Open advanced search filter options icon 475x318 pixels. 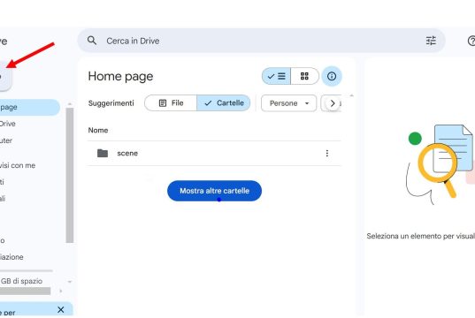431,41
